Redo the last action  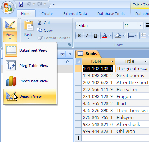40,4
